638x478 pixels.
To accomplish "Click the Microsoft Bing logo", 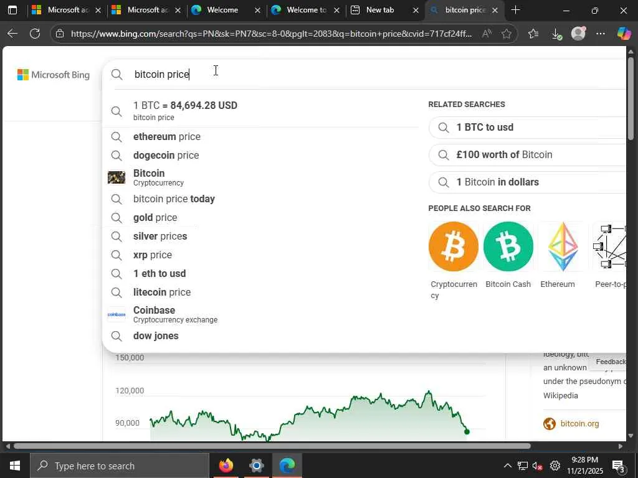I will click(54, 75).
